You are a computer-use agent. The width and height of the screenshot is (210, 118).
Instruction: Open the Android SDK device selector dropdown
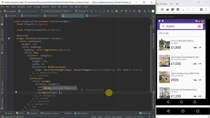(x=56, y=11)
